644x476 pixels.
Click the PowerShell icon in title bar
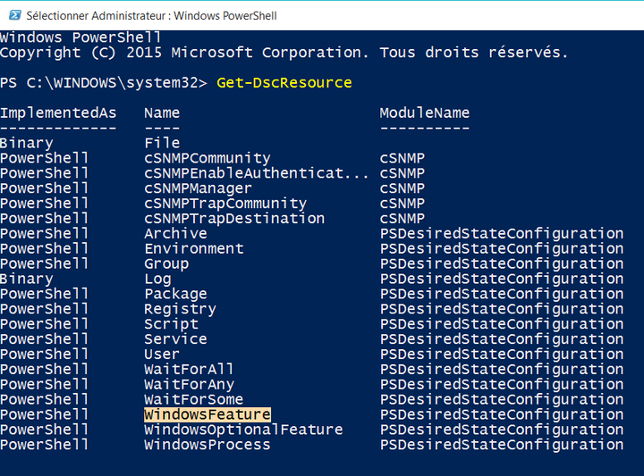[12, 15]
